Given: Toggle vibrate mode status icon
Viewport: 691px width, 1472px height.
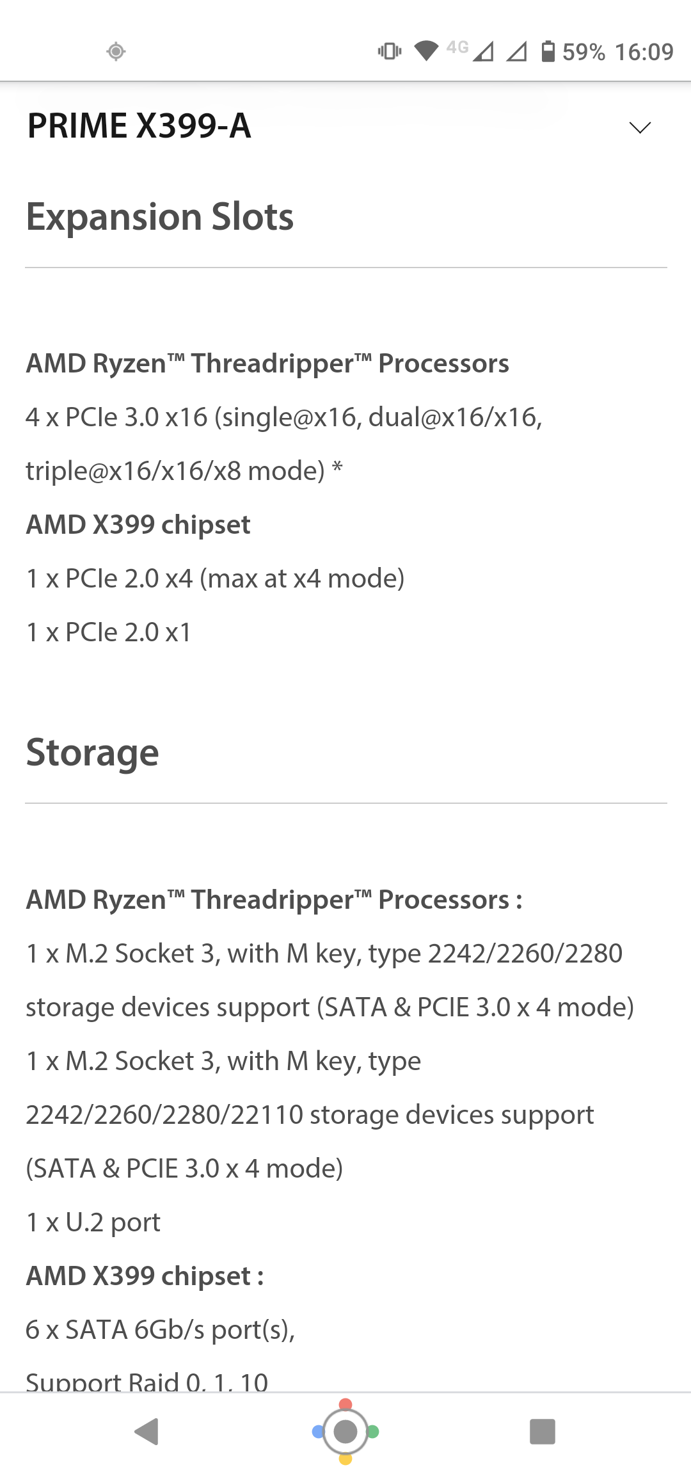Looking at the screenshot, I should 389,51.
